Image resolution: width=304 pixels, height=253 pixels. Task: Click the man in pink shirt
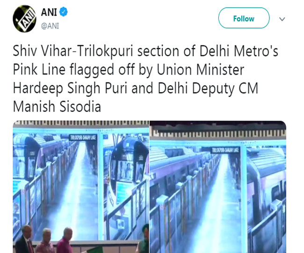(65, 240)
